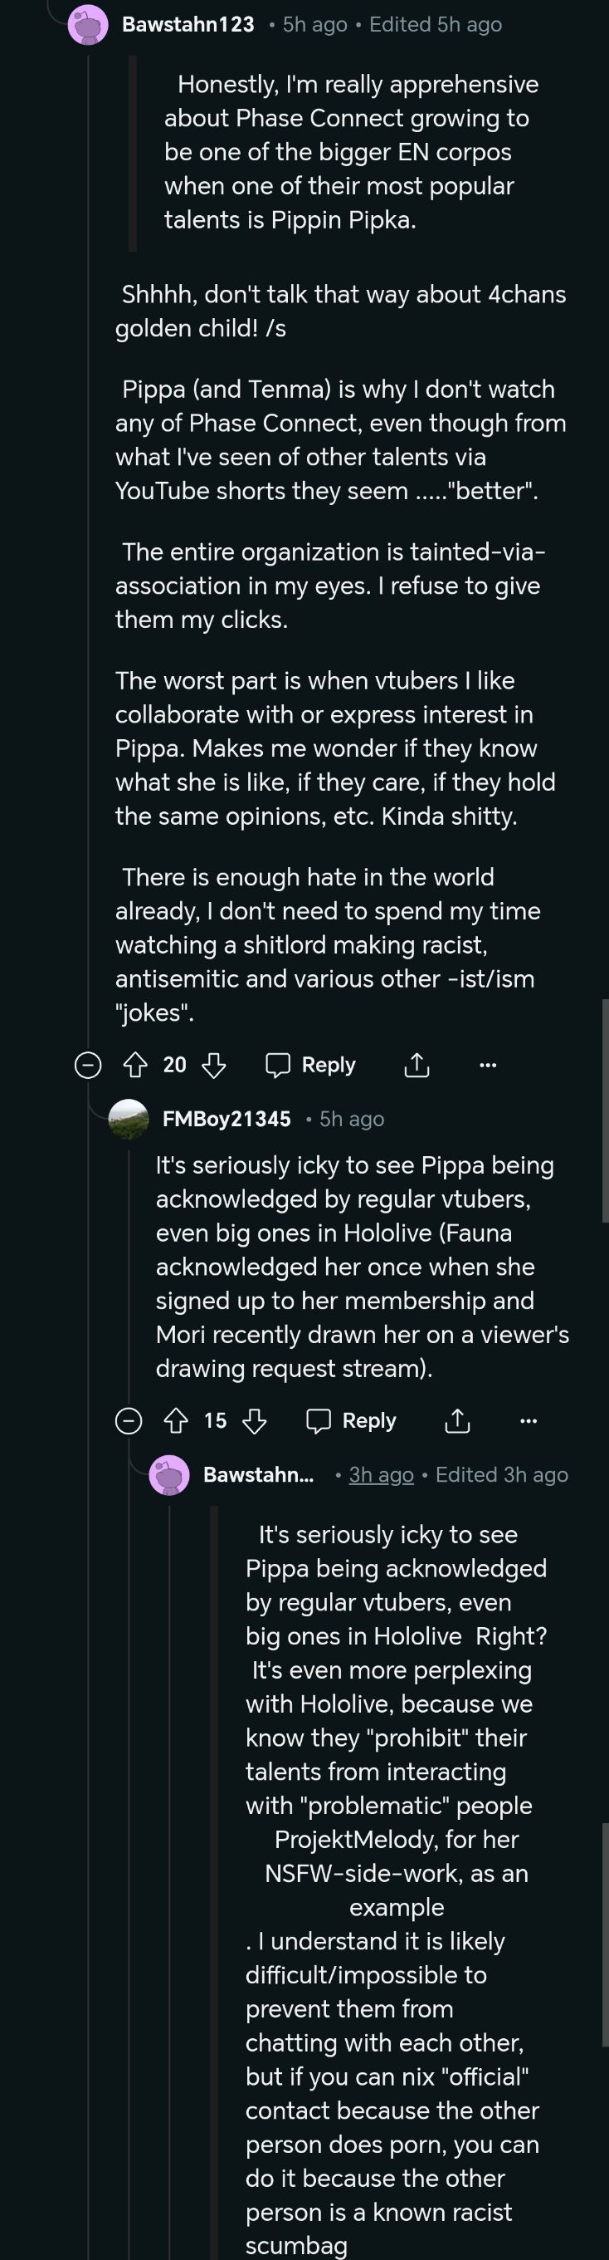This screenshot has width=609, height=2260.
Task: Open FMBoy21345's user profile
Action: 226,1119
